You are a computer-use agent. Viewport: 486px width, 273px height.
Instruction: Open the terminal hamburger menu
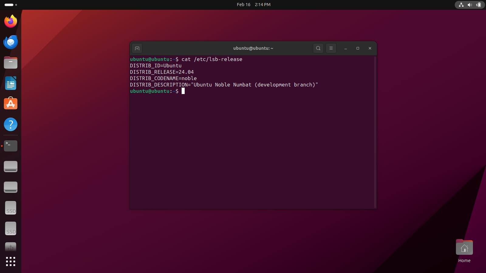(331, 48)
